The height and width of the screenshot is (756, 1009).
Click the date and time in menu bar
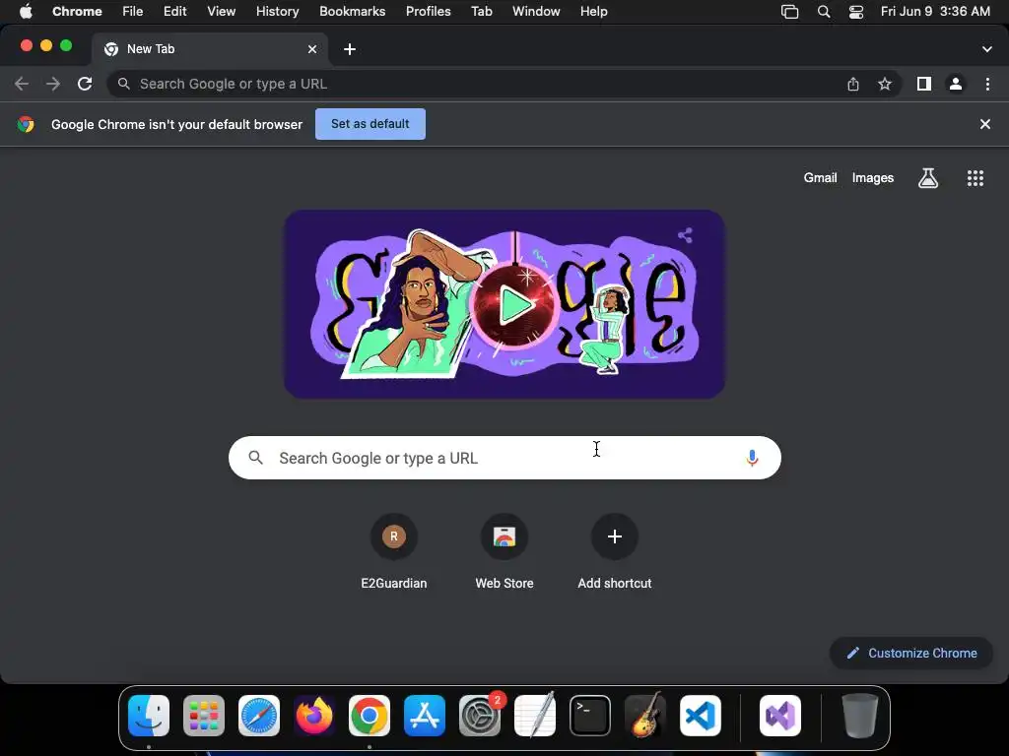point(935,12)
